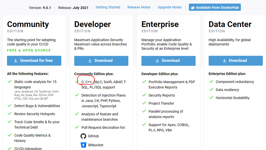Download the Data Center Edition
Image resolution: width=266 pixels, height=150 pixels.
tap(236, 61)
